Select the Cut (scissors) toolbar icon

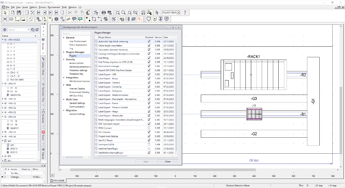[x=70, y=13]
